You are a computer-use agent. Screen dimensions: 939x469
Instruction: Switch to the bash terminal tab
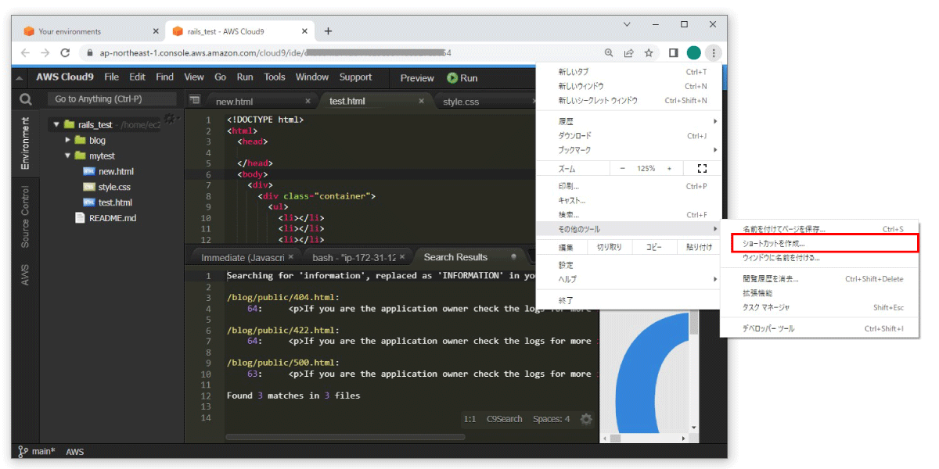(354, 257)
